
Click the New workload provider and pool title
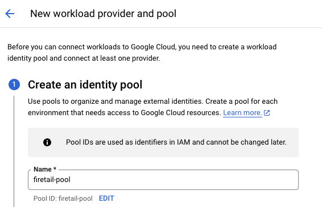104,14
